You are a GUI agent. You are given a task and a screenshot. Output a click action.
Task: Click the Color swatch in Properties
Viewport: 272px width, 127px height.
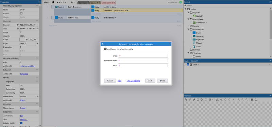point(22,40)
